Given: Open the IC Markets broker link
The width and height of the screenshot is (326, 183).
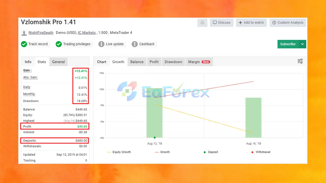Looking at the screenshot, I should coord(87,33).
